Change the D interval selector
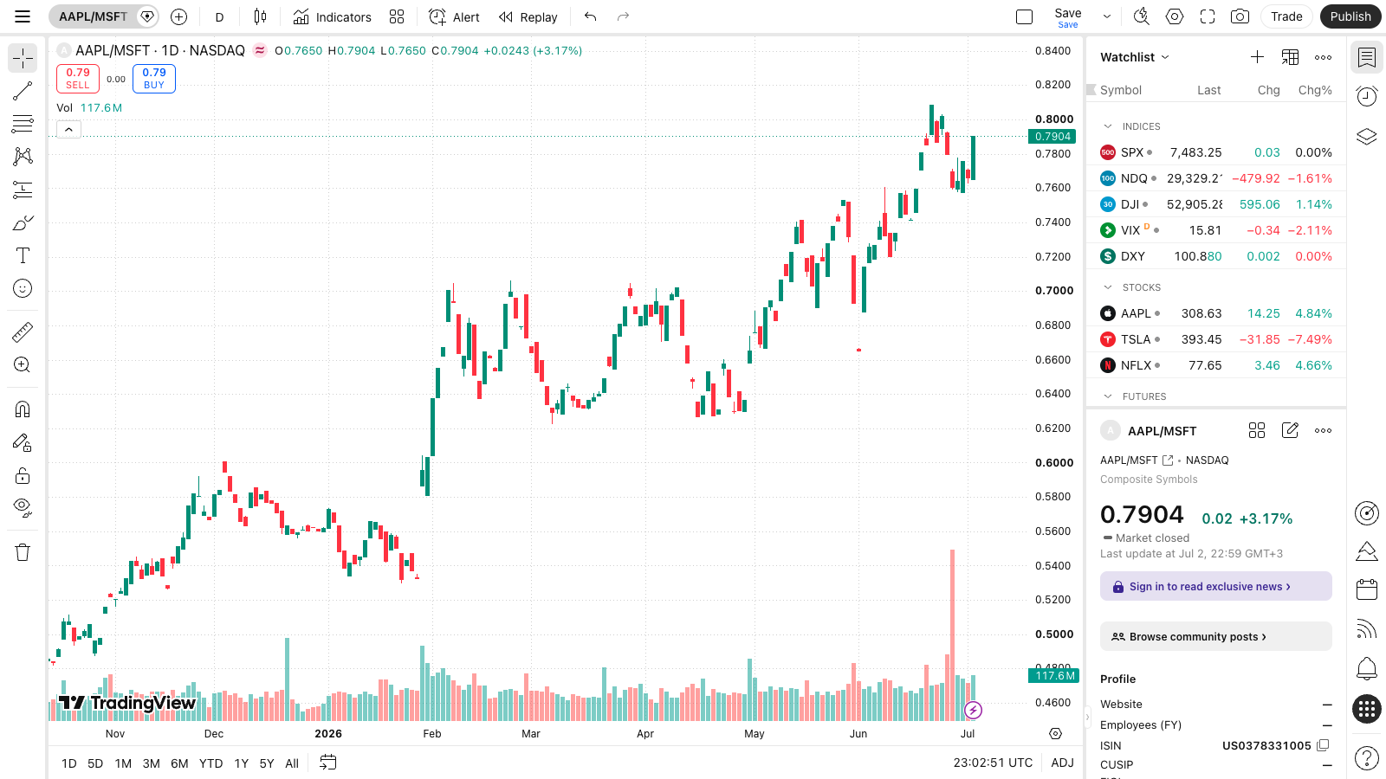Screen dimensions: 1386x779 click(x=219, y=16)
